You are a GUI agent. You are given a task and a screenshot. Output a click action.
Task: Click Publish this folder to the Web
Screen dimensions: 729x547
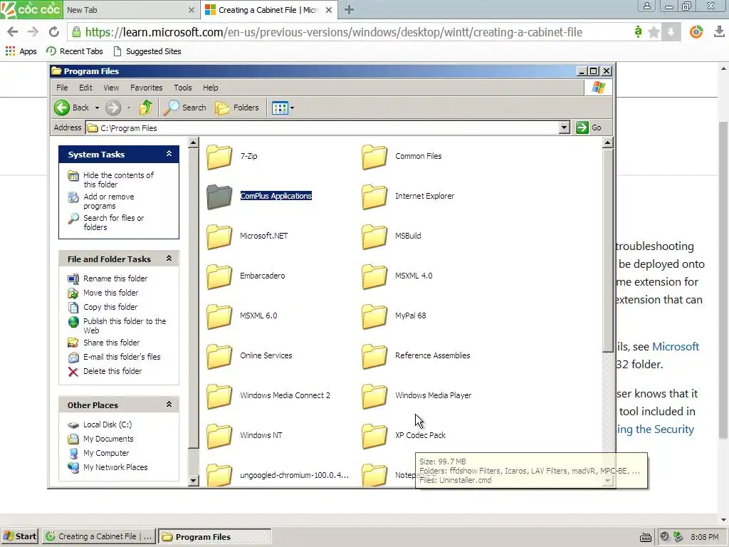pos(125,325)
